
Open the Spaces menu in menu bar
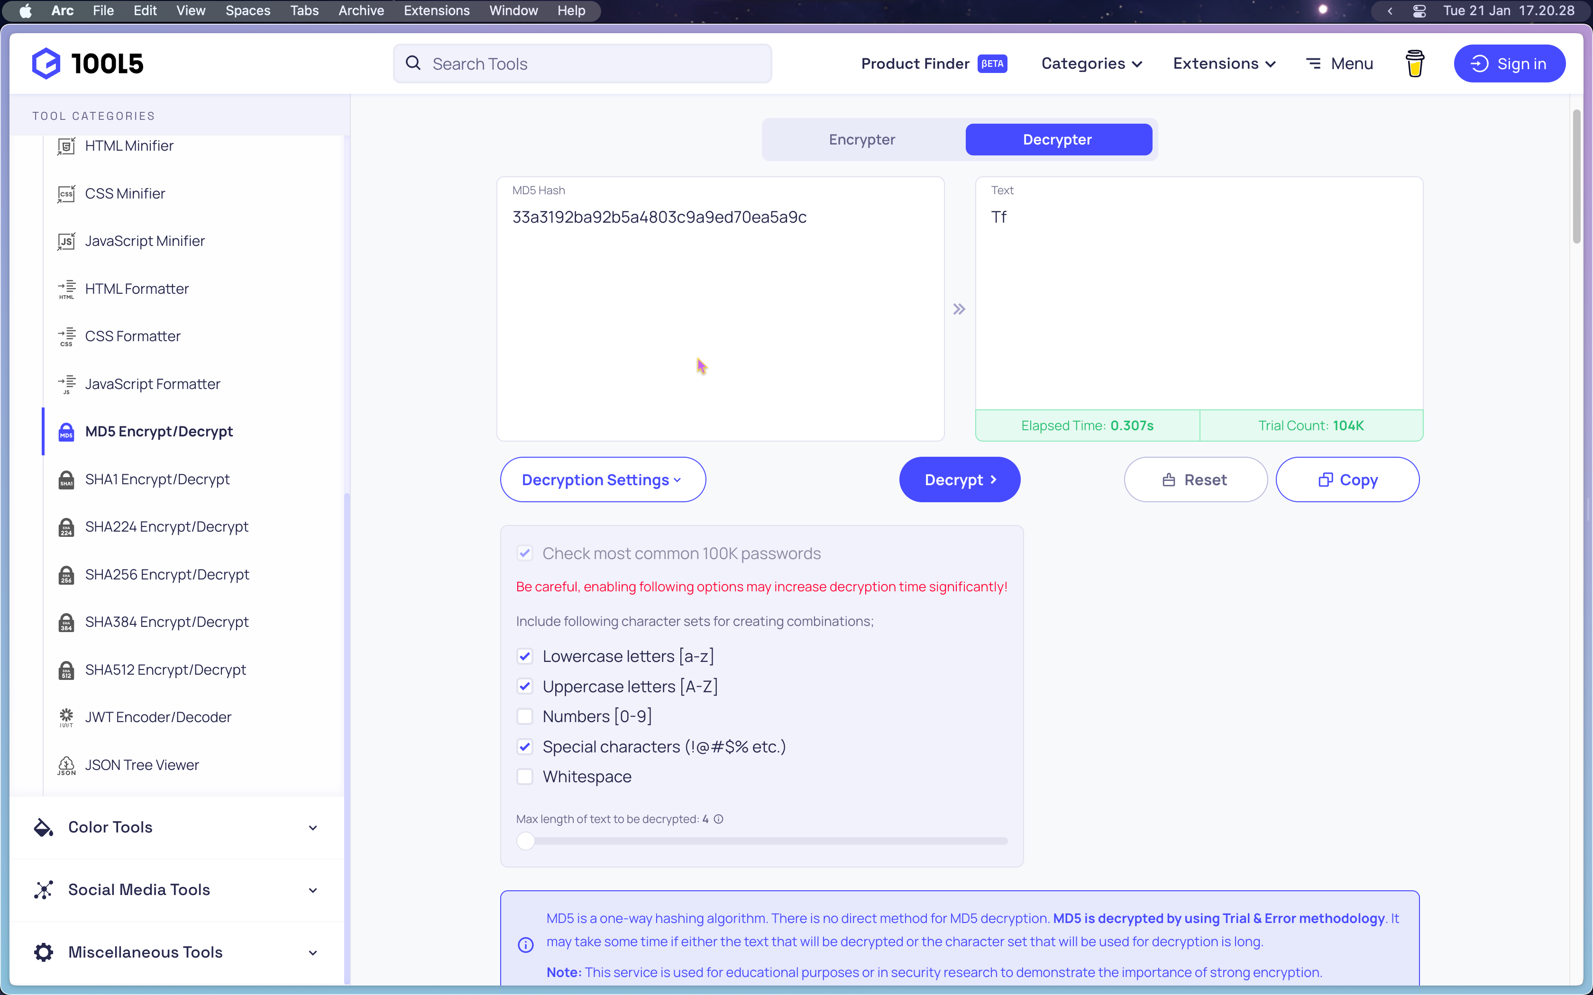click(x=247, y=10)
